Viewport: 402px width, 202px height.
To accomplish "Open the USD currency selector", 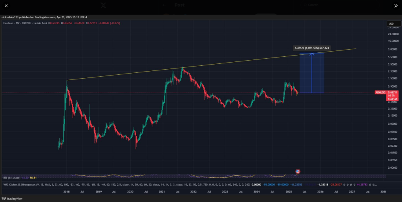I will (x=391, y=24).
